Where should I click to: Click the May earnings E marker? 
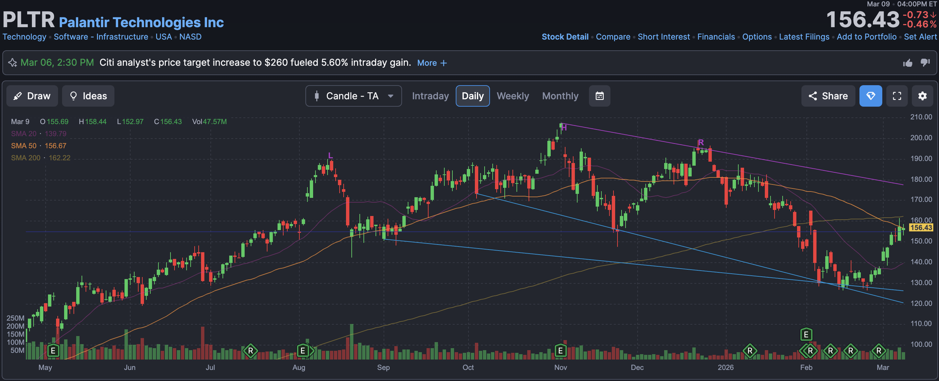click(x=53, y=351)
